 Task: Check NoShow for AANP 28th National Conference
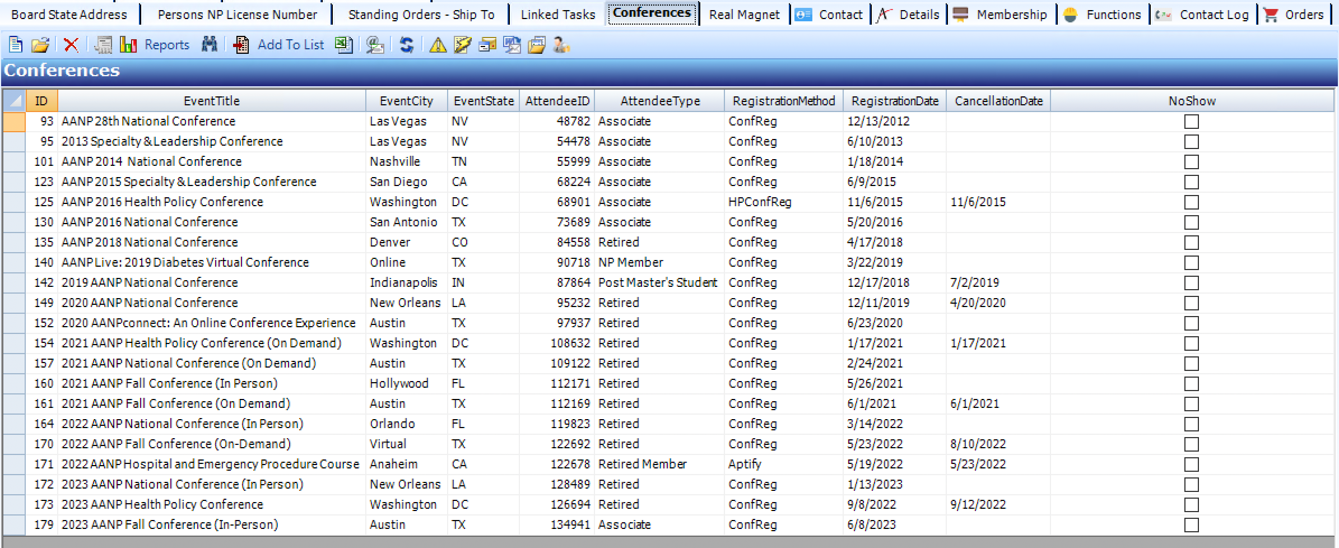click(x=1191, y=120)
